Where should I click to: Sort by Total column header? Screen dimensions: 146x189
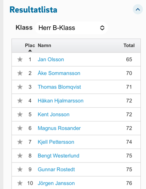click(x=129, y=45)
